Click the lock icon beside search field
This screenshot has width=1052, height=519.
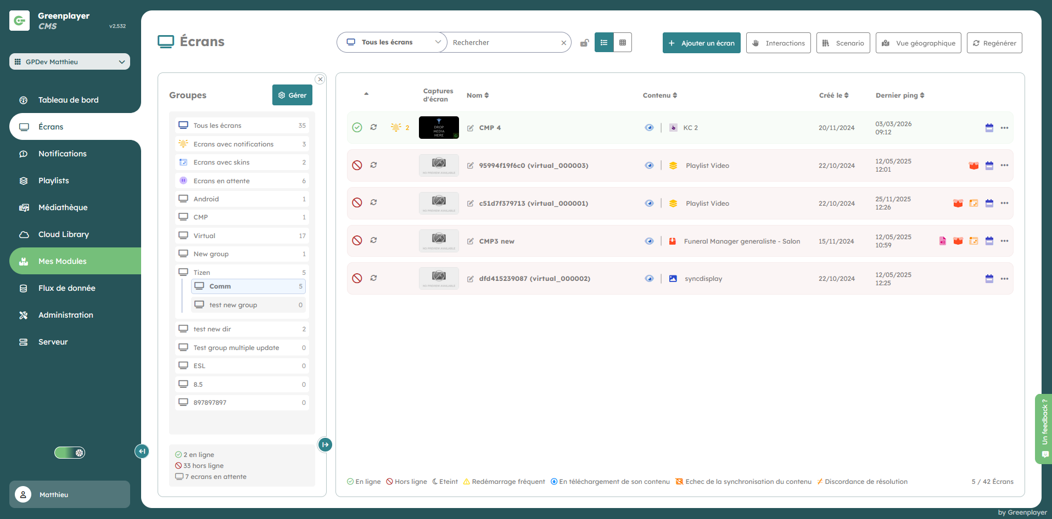click(x=584, y=43)
